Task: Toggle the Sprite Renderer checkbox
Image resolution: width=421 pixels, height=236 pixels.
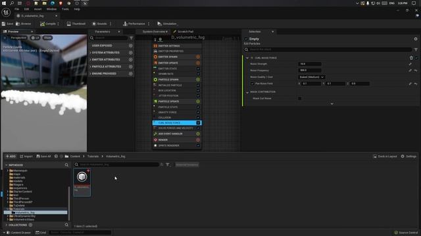Action: (x=198, y=146)
